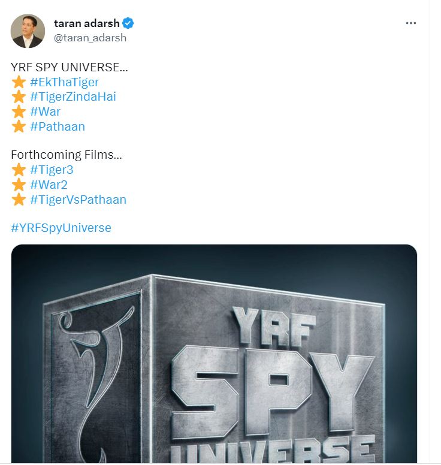Click the star emoji beside #EkThaTiger

click(19, 82)
